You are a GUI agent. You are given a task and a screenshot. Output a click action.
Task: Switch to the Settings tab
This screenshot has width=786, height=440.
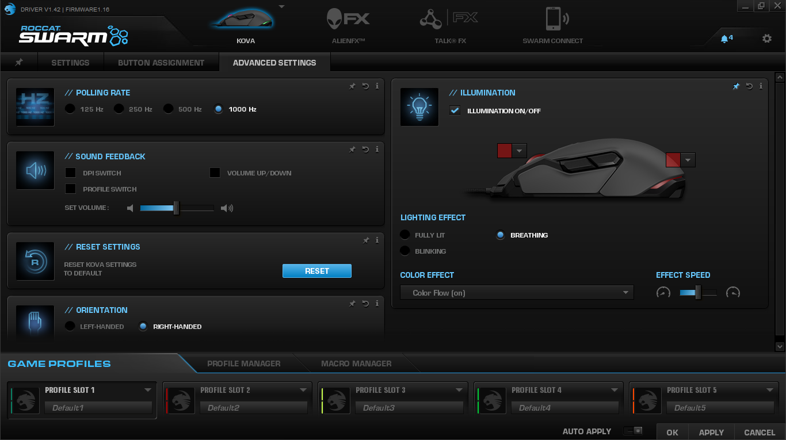coord(70,62)
